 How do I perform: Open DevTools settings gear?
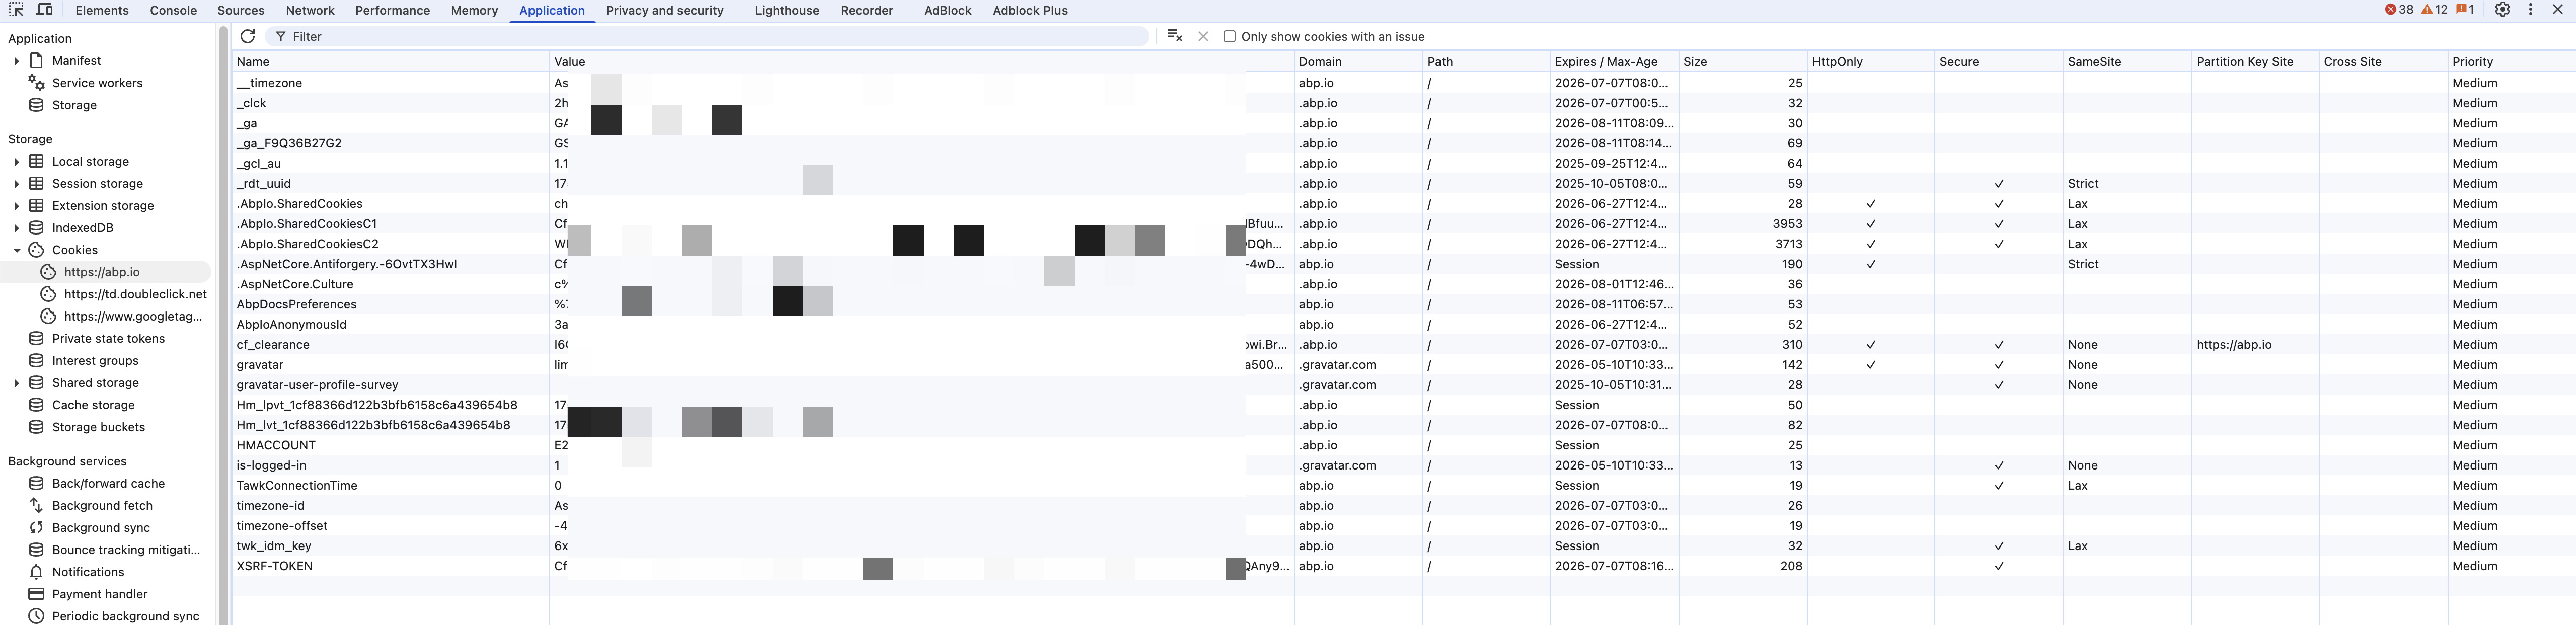tap(2502, 10)
